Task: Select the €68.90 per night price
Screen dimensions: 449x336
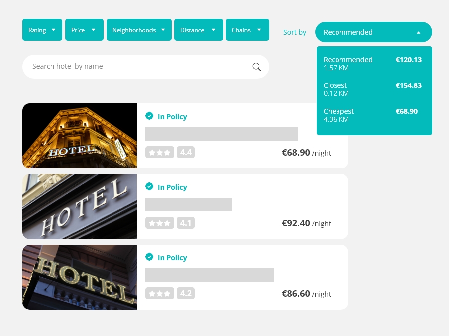Action: tap(296, 152)
